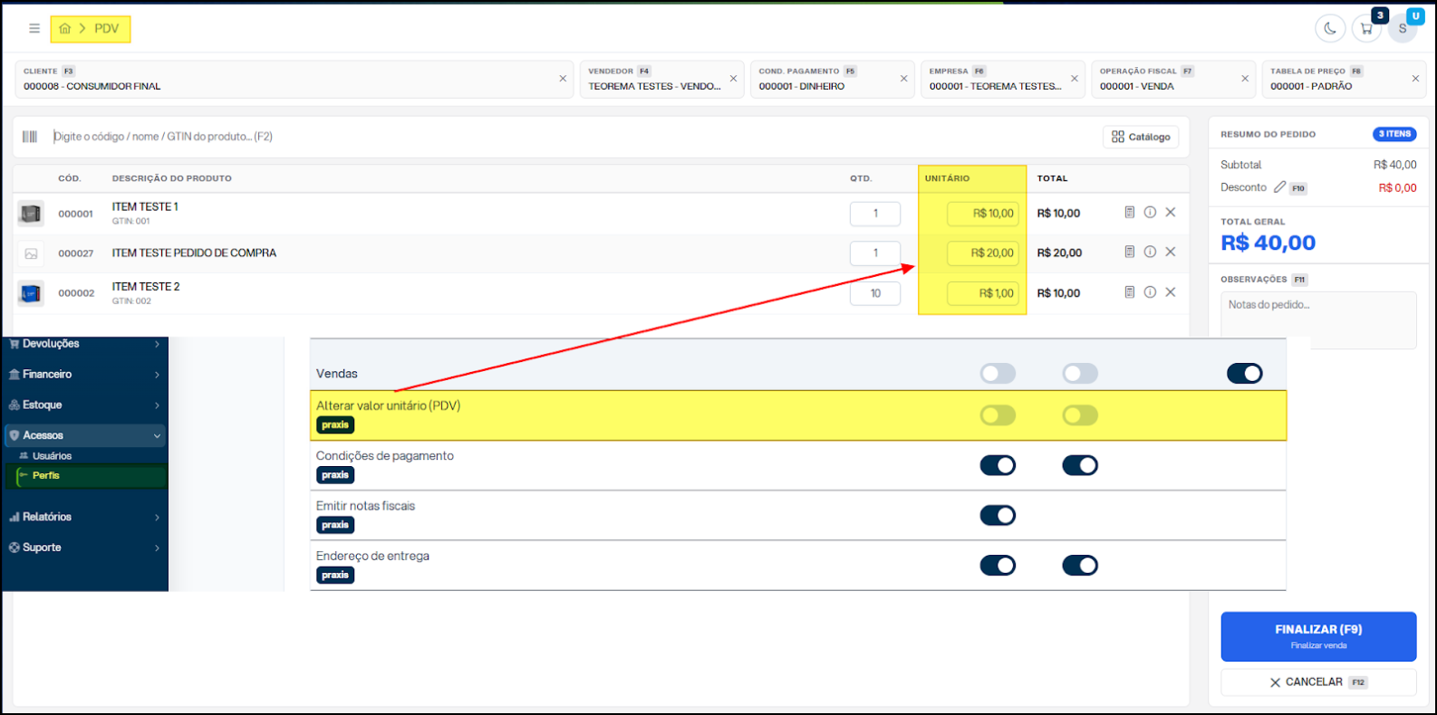Screen dimensions: 1437x715
Task: Show info for ITEM TESTE 2
Action: pos(1150,292)
